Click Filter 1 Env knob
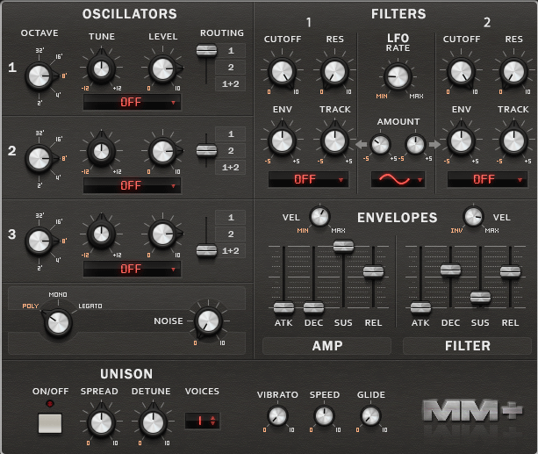Viewport: 538px width, 454px height. (282, 141)
